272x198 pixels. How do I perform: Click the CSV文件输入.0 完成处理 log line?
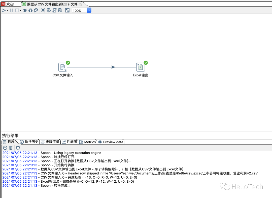point(70,178)
